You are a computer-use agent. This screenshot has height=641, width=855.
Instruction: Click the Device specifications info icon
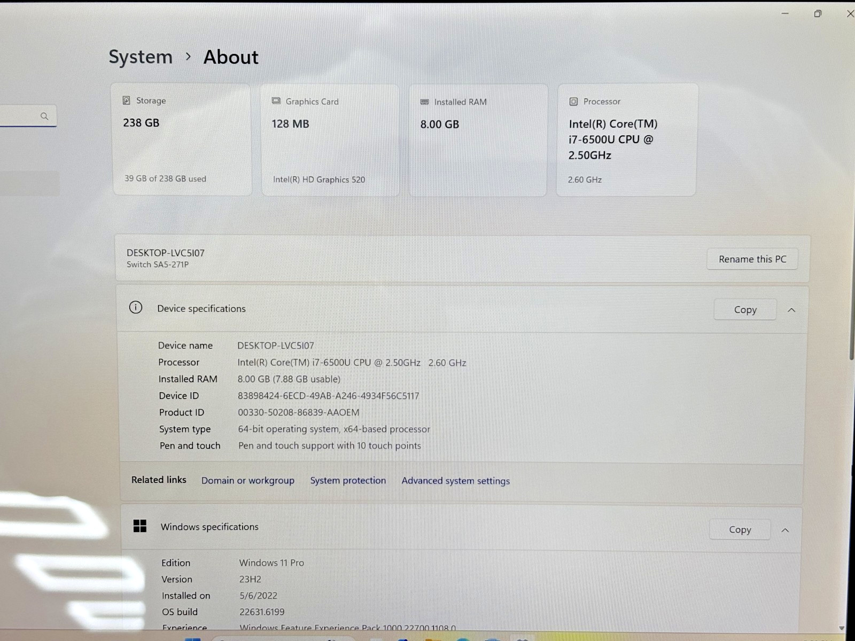pyautogui.click(x=136, y=307)
